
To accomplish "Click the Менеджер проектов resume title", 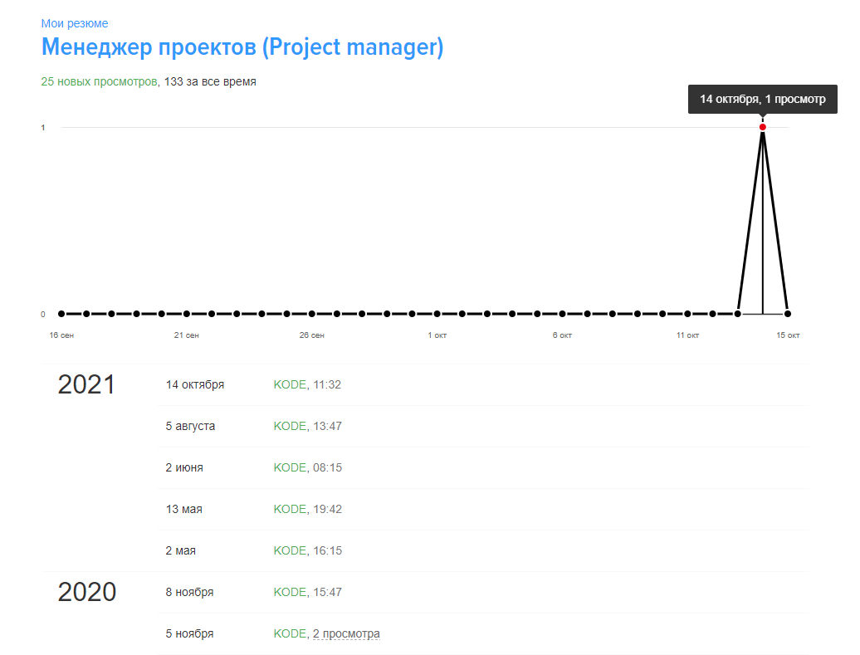I will [242, 47].
